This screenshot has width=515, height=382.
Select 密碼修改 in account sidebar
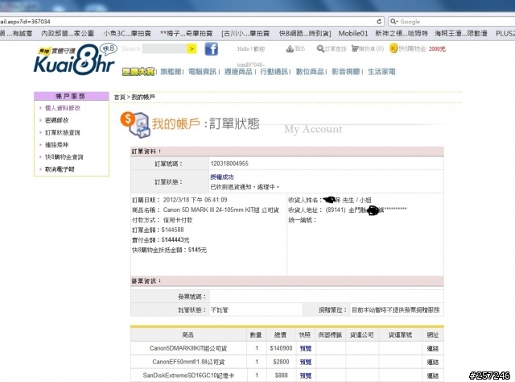pyautogui.click(x=56, y=120)
